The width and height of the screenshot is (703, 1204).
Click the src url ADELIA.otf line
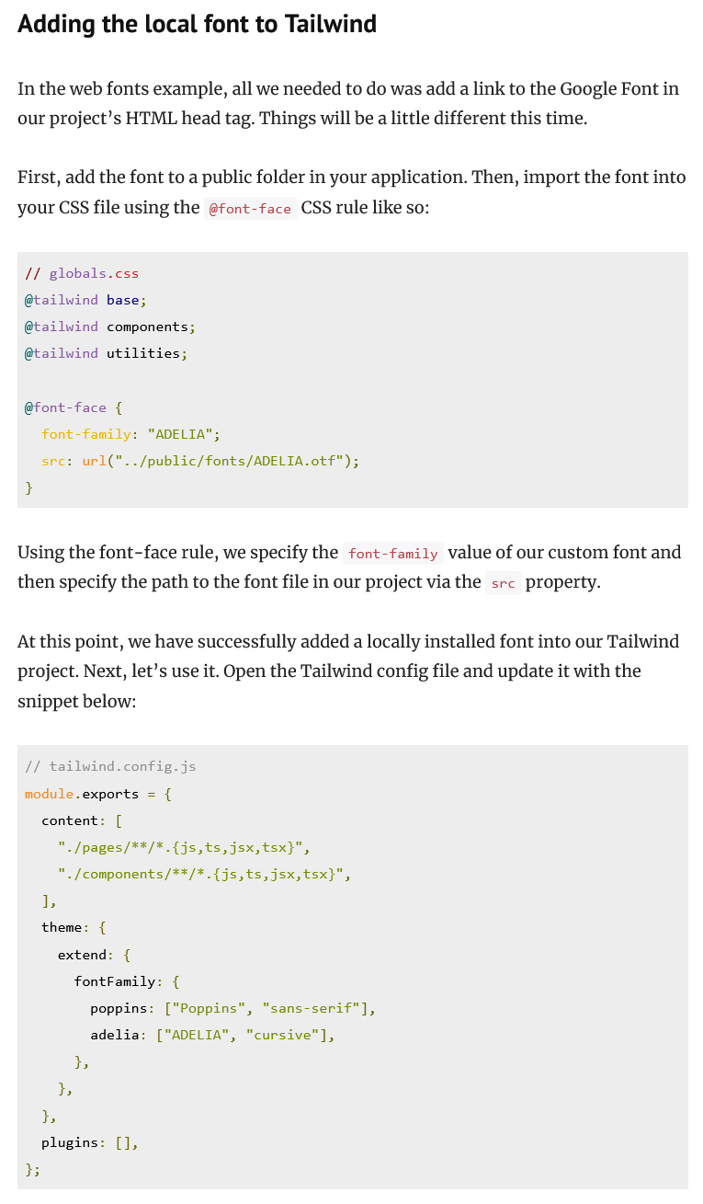(200, 461)
